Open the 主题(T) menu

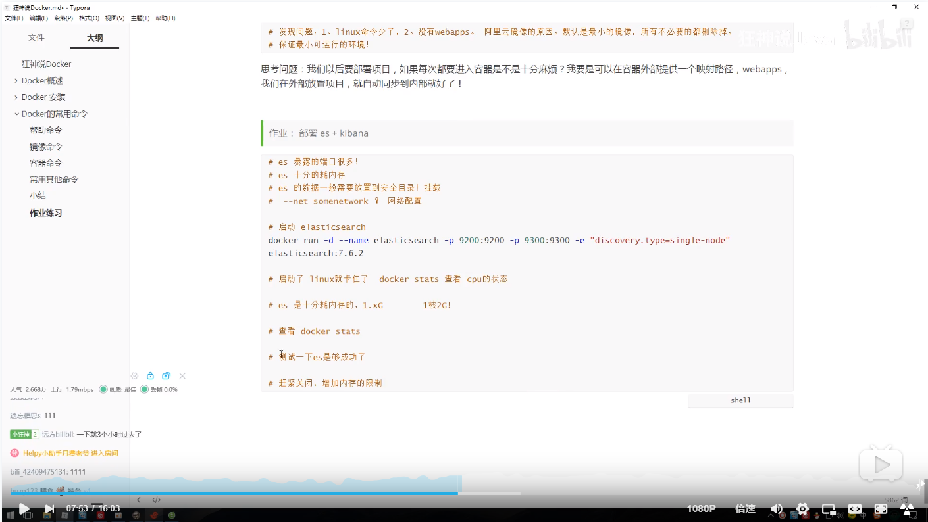[x=140, y=18]
